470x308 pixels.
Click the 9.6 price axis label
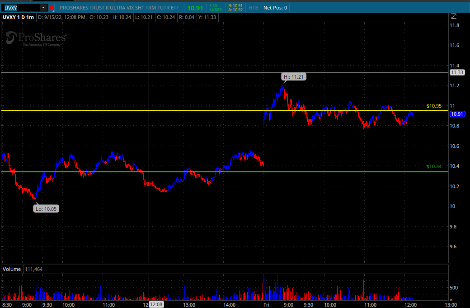point(453,246)
